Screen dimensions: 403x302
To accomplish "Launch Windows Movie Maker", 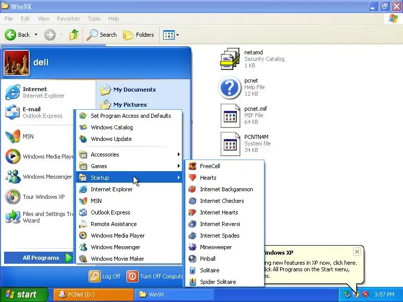I will pos(129,259).
